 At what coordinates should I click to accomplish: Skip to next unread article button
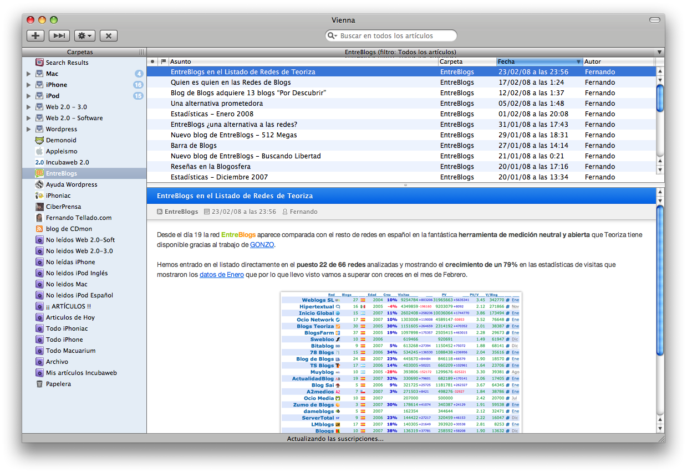[x=59, y=35]
